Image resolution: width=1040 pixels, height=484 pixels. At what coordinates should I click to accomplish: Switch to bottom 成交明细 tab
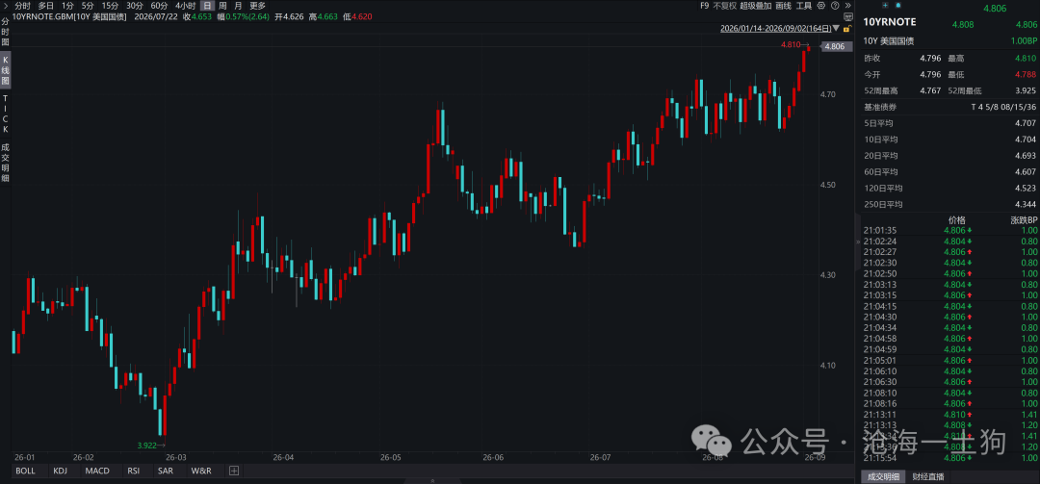pos(881,476)
